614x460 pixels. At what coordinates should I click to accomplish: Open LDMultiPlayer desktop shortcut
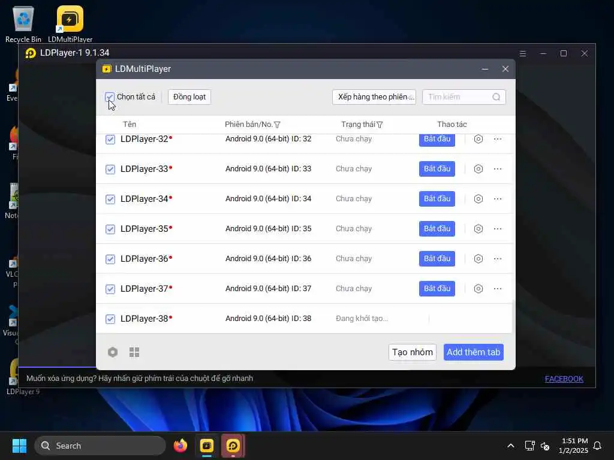click(x=70, y=23)
